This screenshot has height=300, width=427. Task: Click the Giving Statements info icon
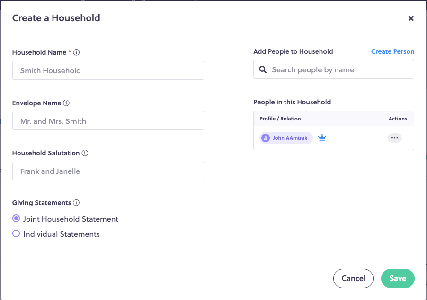pos(77,203)
